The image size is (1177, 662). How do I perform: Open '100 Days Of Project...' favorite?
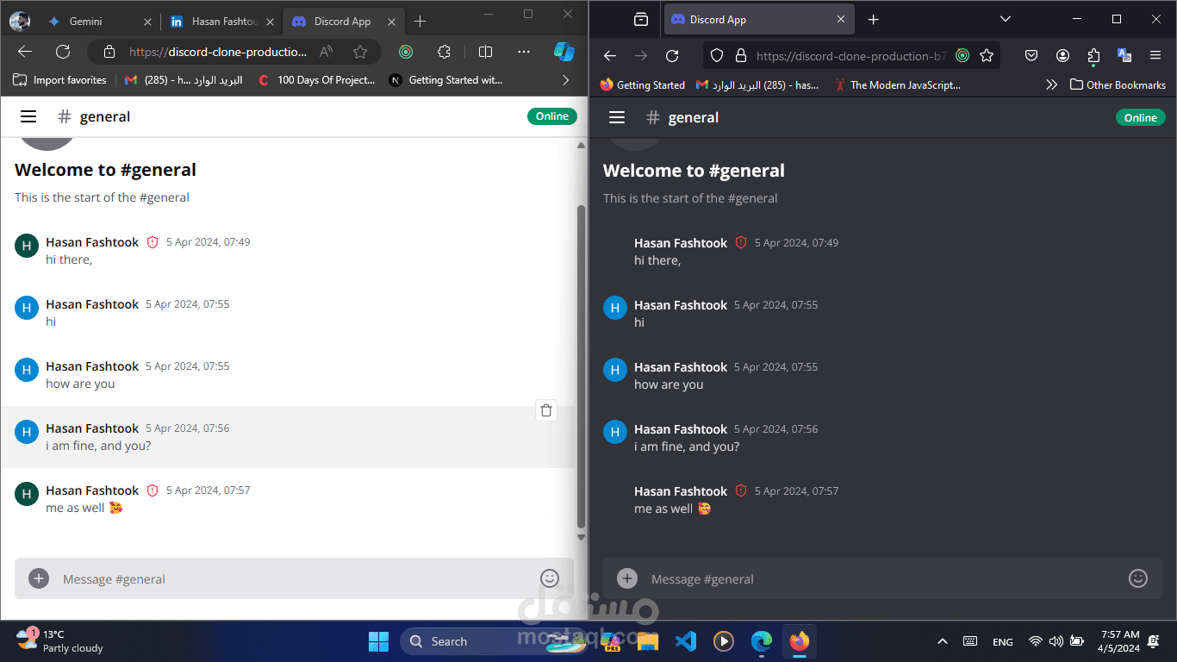315,80
